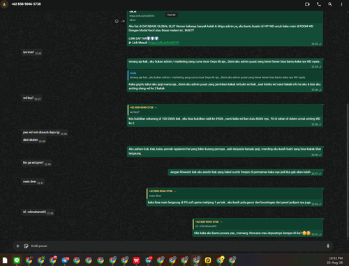Screen dimensions: 349x266
Task: Select message 'pas wd nnti disuruh depo lgi'
Action: pyautogui.click(x=45, y=132)
